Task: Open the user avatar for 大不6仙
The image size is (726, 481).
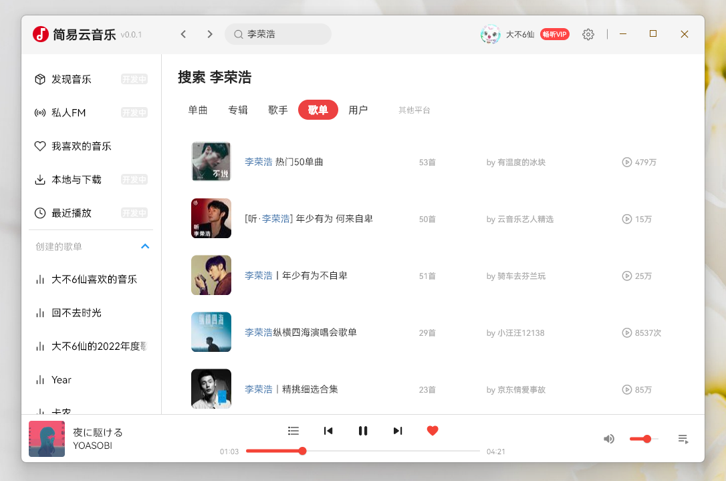Action: [x=490, y=34]
